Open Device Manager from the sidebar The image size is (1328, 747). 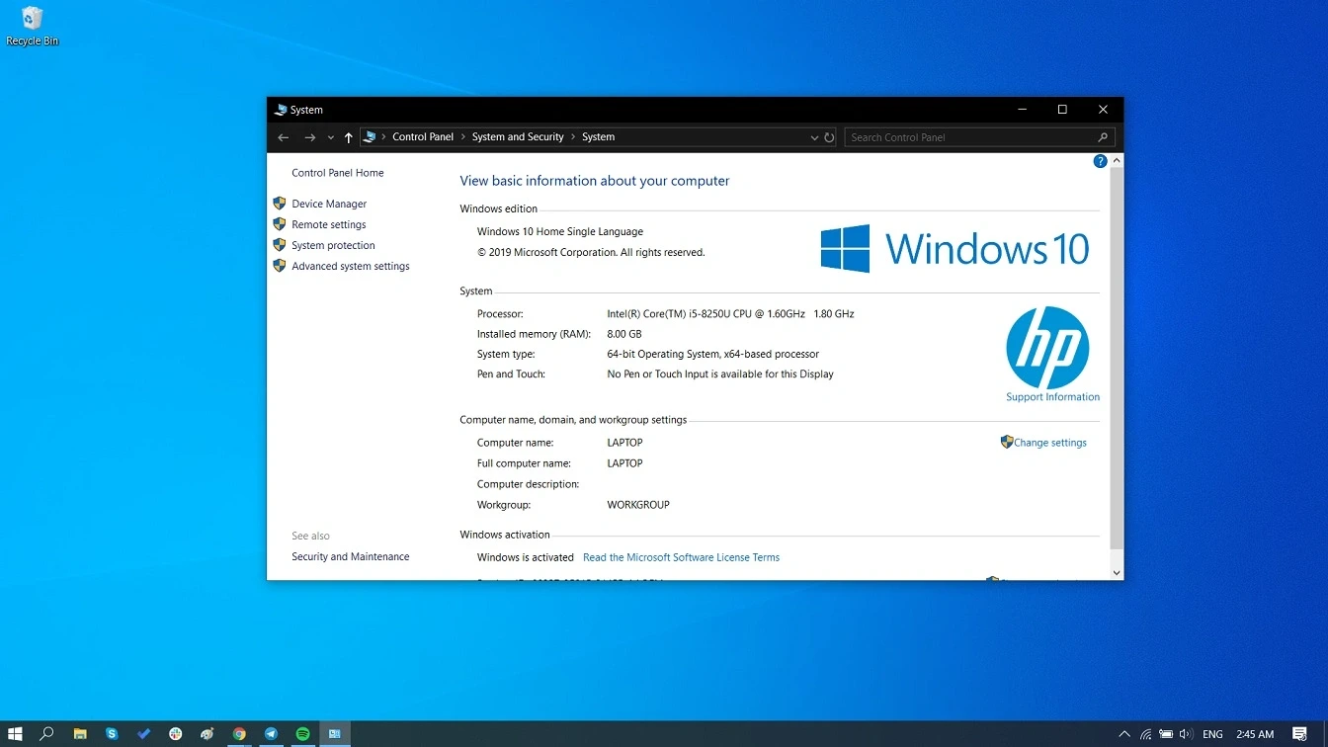pyautogui.click(x=328, y=204)
